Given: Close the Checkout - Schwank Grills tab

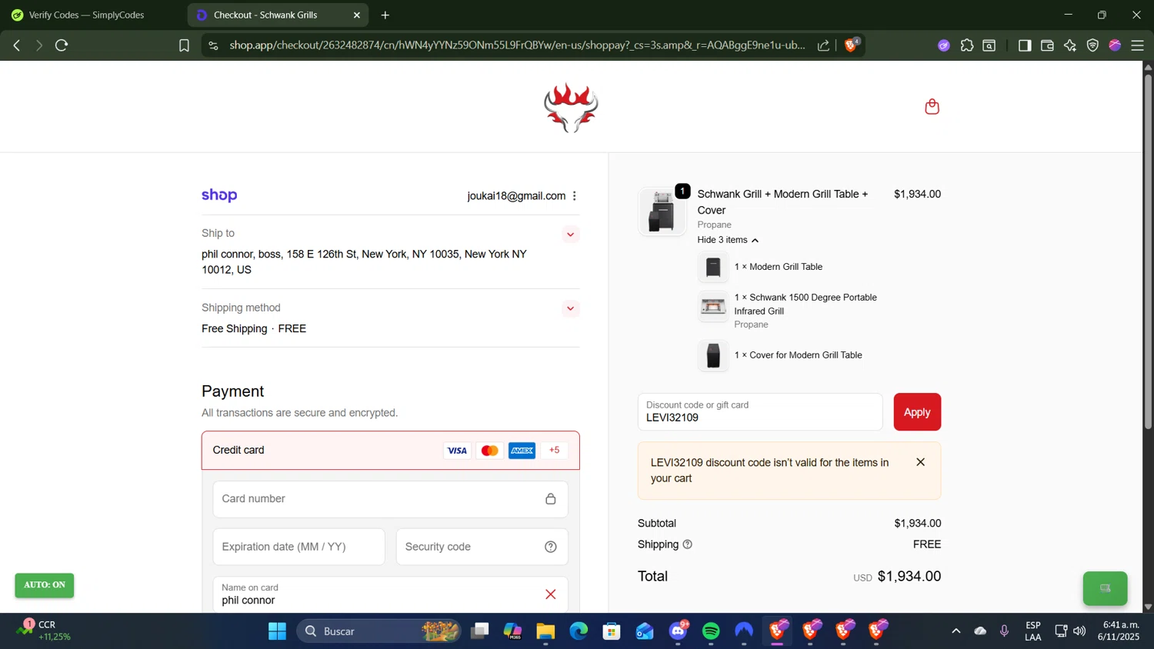Looking at the screenshot, I should 356,15.
